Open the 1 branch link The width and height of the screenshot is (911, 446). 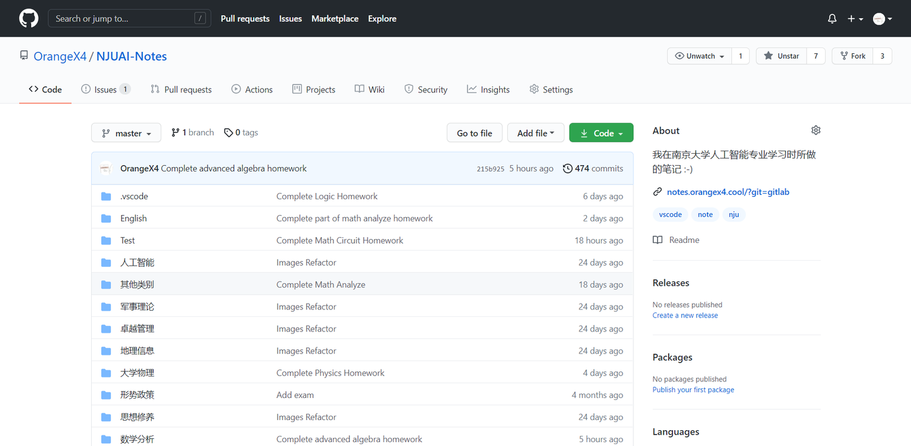pyautogui.click(x=193, y=133)
